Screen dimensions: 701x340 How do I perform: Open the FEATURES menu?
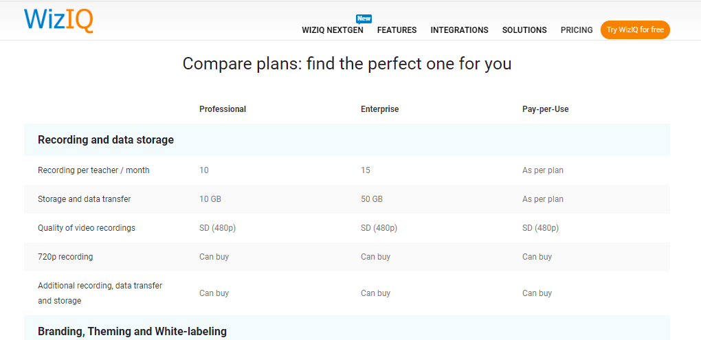pyautogui.click(x=397, y=30)
